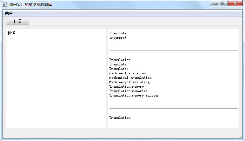Click 'interpret' in the results
The image size is (245, 141).
coord(118,37)
